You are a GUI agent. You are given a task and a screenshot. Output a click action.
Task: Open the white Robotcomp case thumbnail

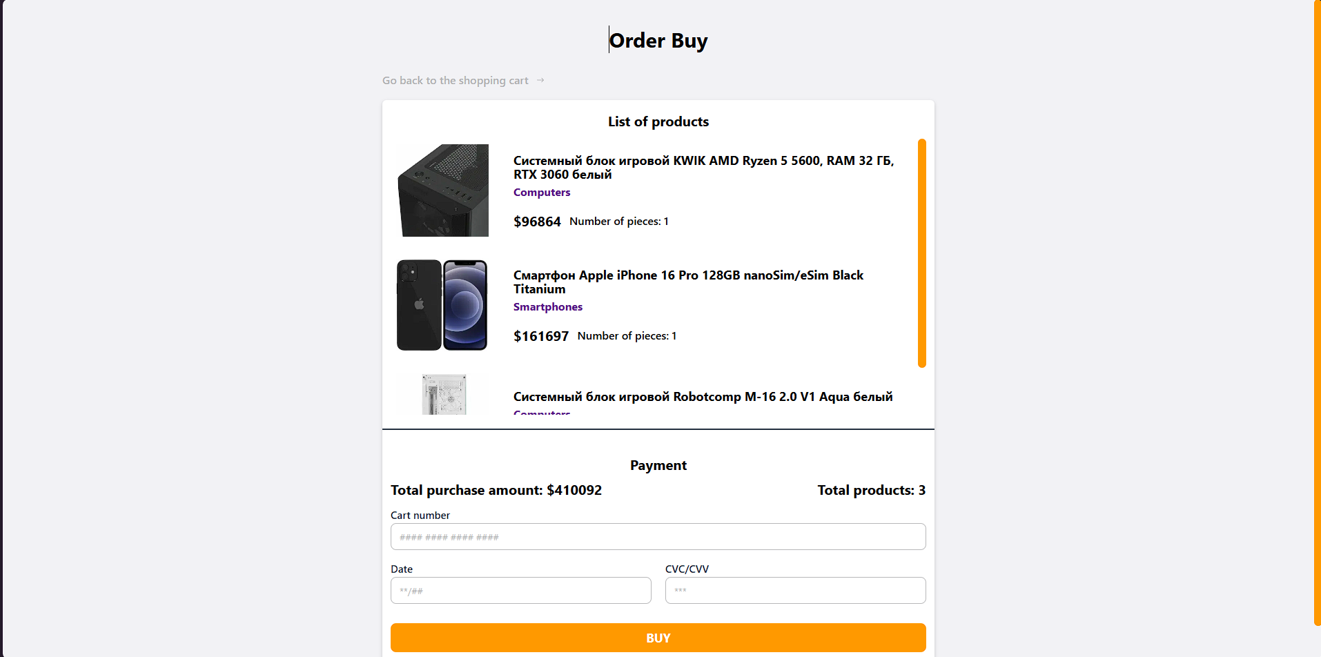444,395
